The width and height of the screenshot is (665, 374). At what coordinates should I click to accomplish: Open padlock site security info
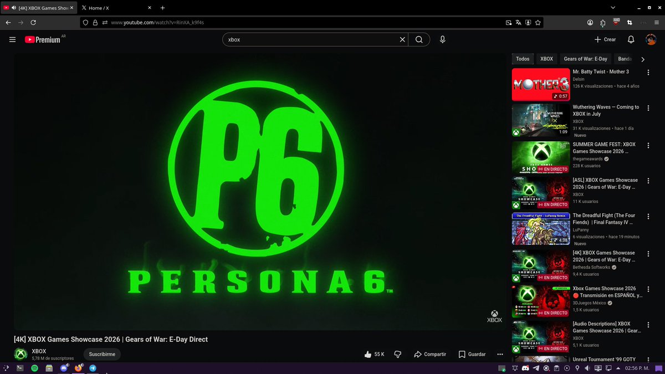[x=95, y=22]
